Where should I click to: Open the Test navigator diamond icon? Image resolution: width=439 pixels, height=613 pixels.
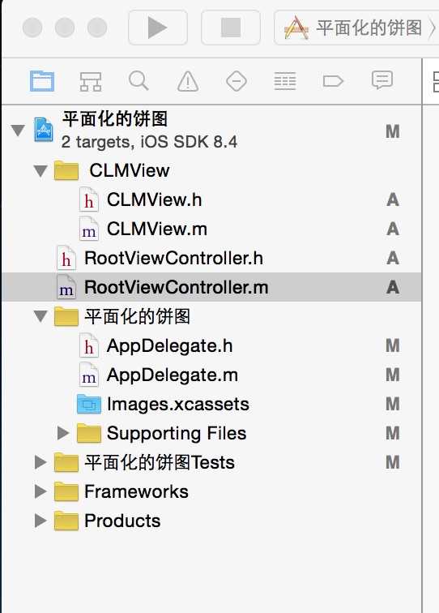click(x=237, y=81)
